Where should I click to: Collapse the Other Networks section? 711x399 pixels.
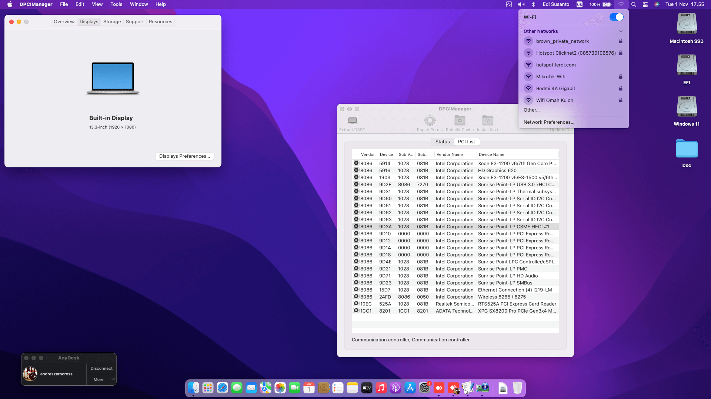click(621, 31)
